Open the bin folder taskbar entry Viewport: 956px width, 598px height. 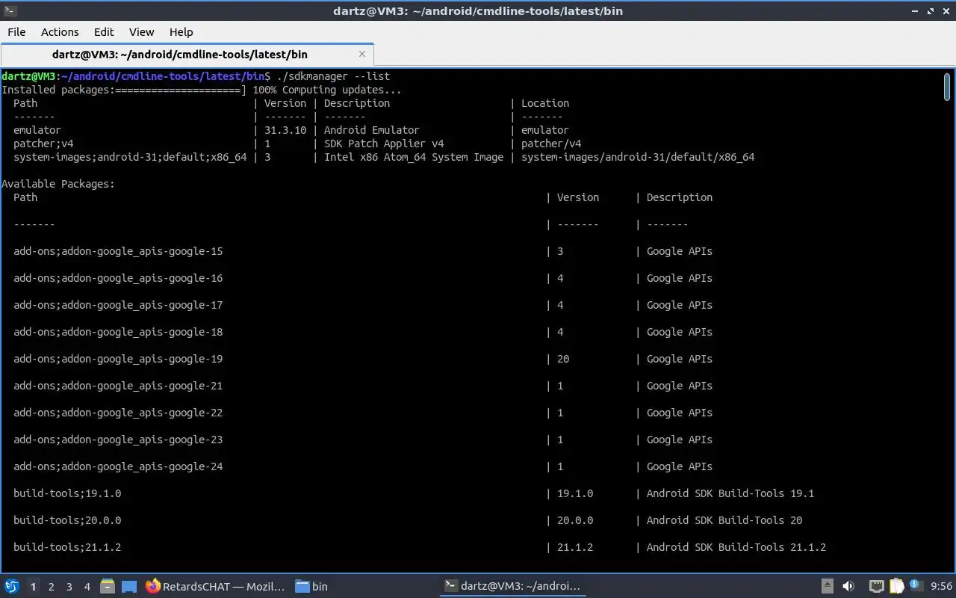311,586
